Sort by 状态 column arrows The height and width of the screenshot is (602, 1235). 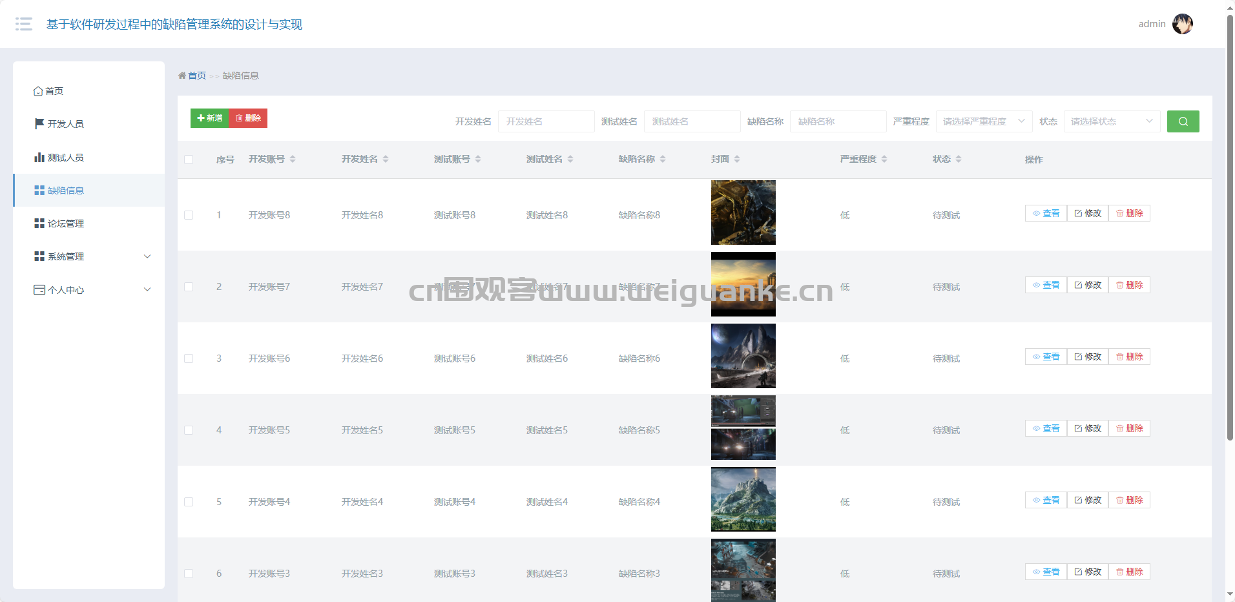[959, 159]
